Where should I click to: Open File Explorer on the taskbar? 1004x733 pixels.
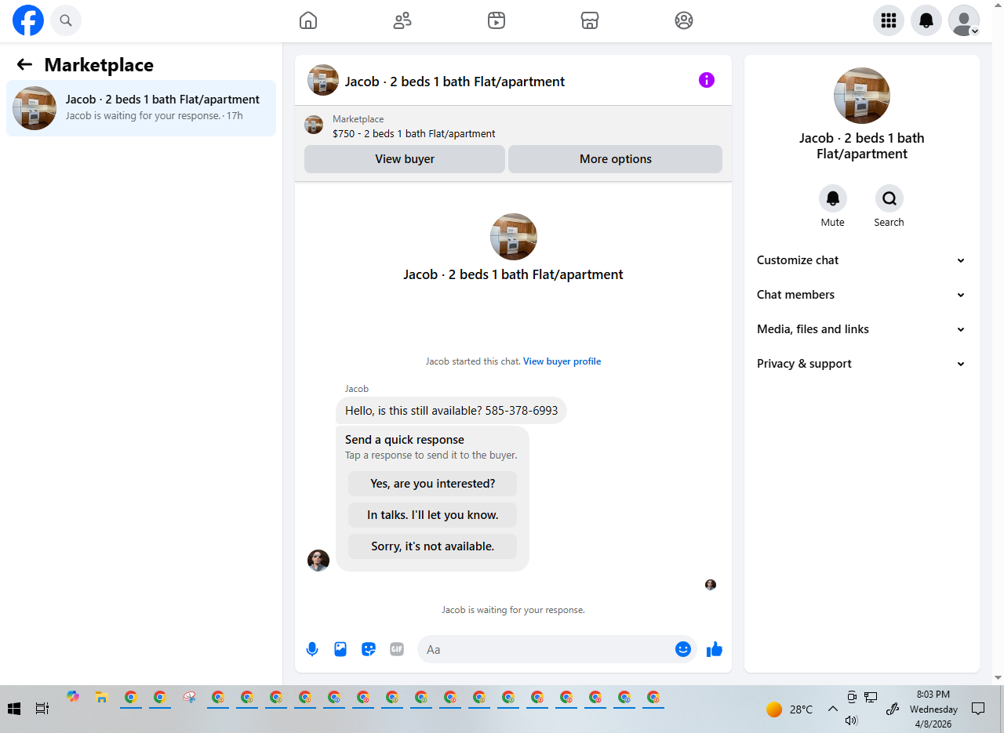101,697
